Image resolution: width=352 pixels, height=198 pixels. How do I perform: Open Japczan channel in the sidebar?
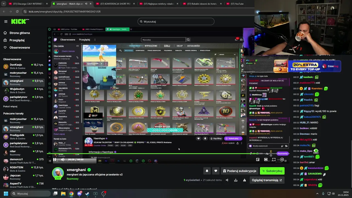[23, 177]
